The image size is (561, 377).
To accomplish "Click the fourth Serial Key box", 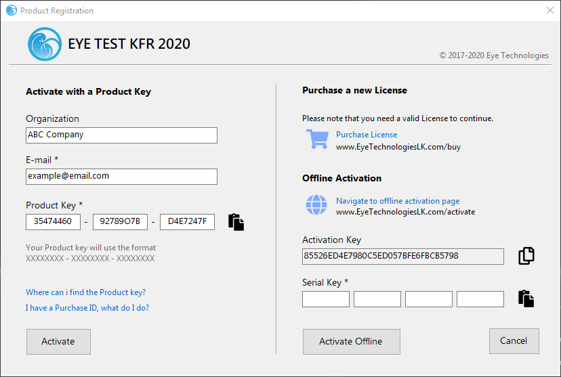I will 480,299.
